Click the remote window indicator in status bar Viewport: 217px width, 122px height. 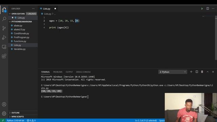tap(3, 121)
